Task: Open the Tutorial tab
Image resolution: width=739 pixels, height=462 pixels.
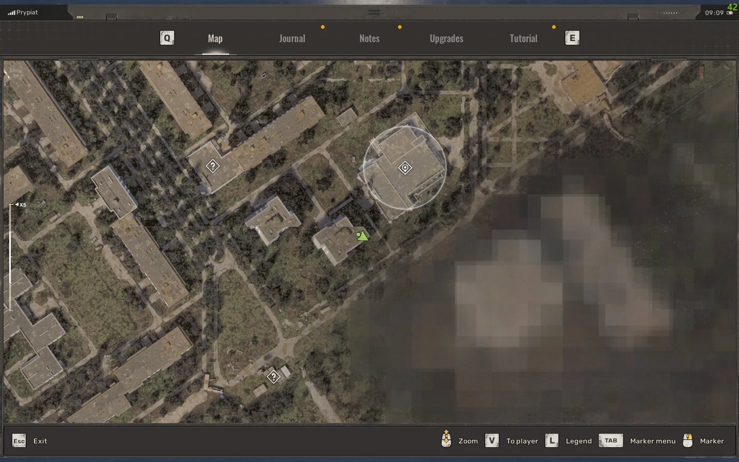Action: pyautogui.click(x=523, y=39)
